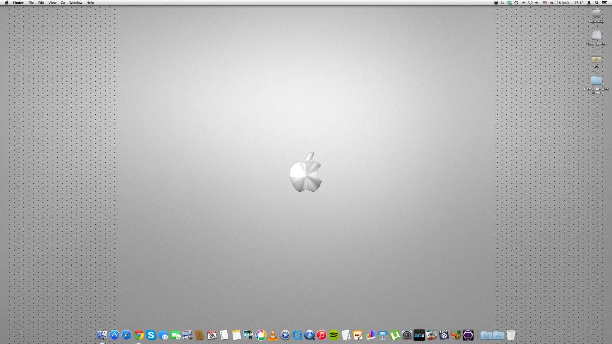Open the clapperboard video app in the Dock
Viewport: 612px width, 344px height.
pos(444,335)
